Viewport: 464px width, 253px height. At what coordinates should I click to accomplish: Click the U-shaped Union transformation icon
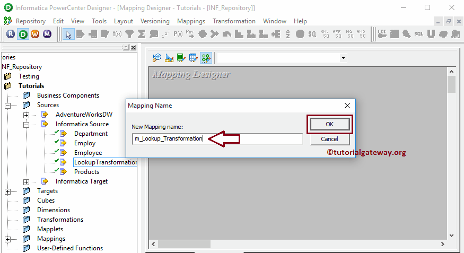pos(431,34)
